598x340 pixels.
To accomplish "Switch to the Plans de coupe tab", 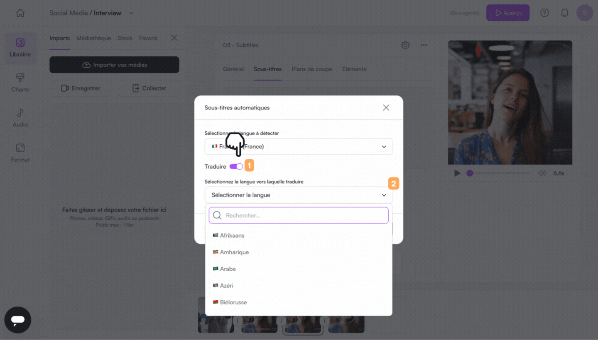I will point(312,69).
